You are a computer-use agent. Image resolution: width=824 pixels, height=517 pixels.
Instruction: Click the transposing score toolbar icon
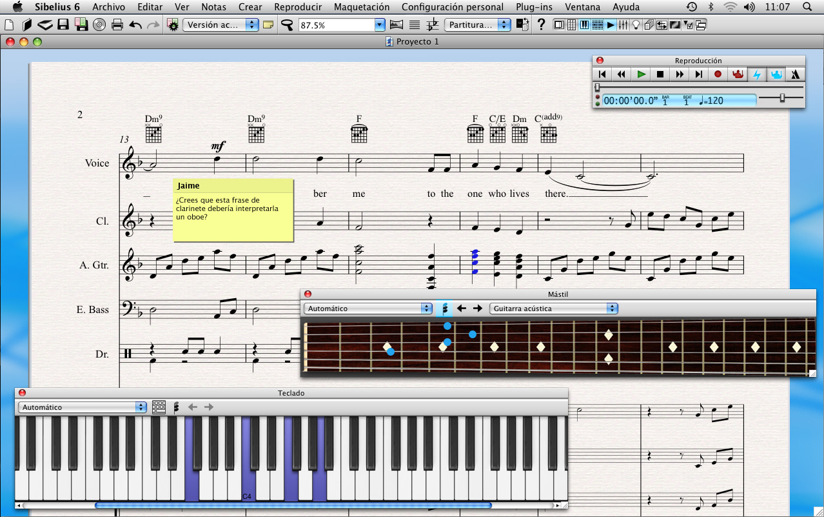(433, 25)
